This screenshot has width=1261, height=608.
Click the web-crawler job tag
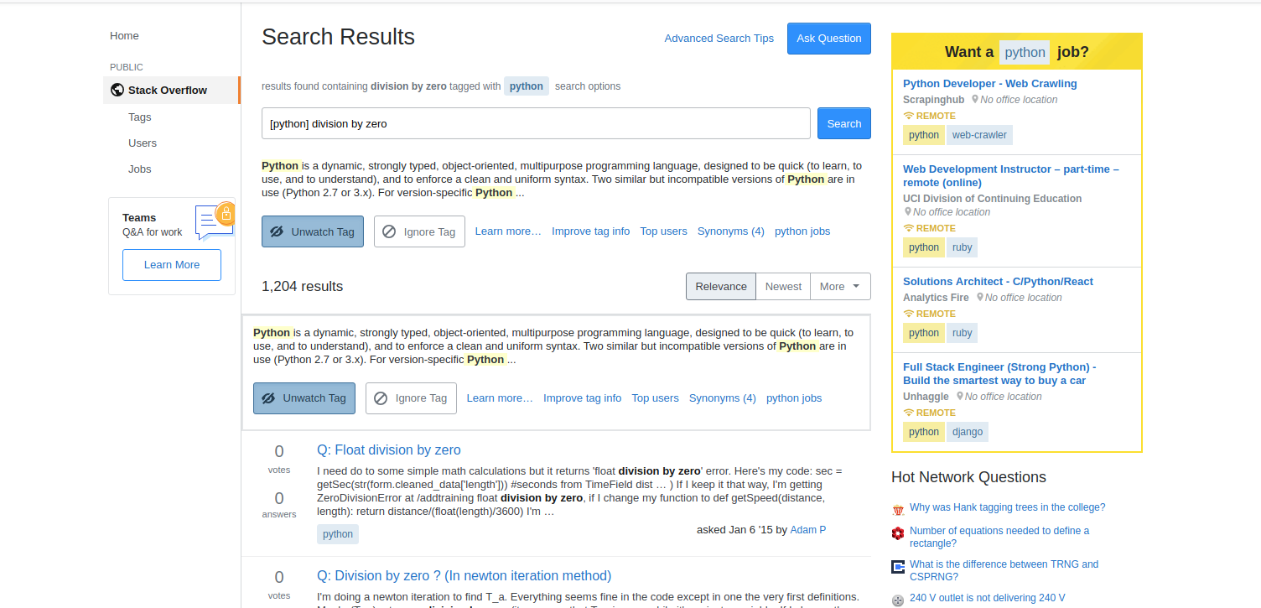979,135
